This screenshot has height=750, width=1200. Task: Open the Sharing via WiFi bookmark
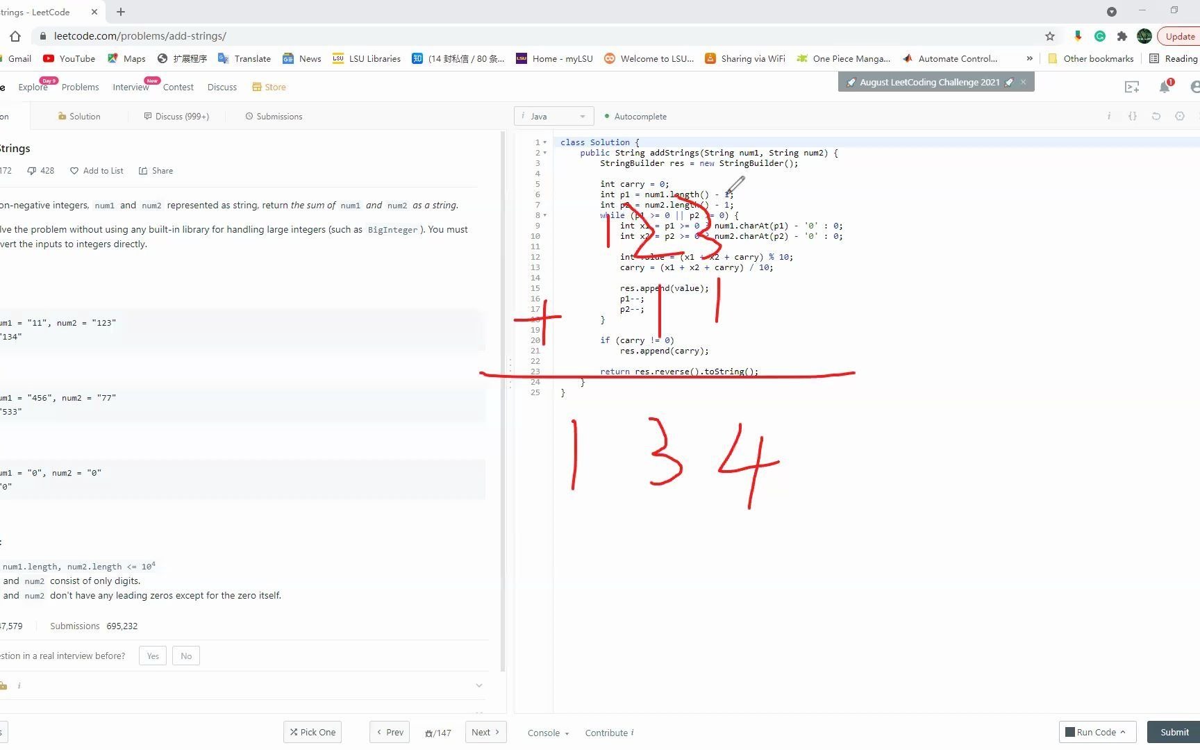click(745, 58)
